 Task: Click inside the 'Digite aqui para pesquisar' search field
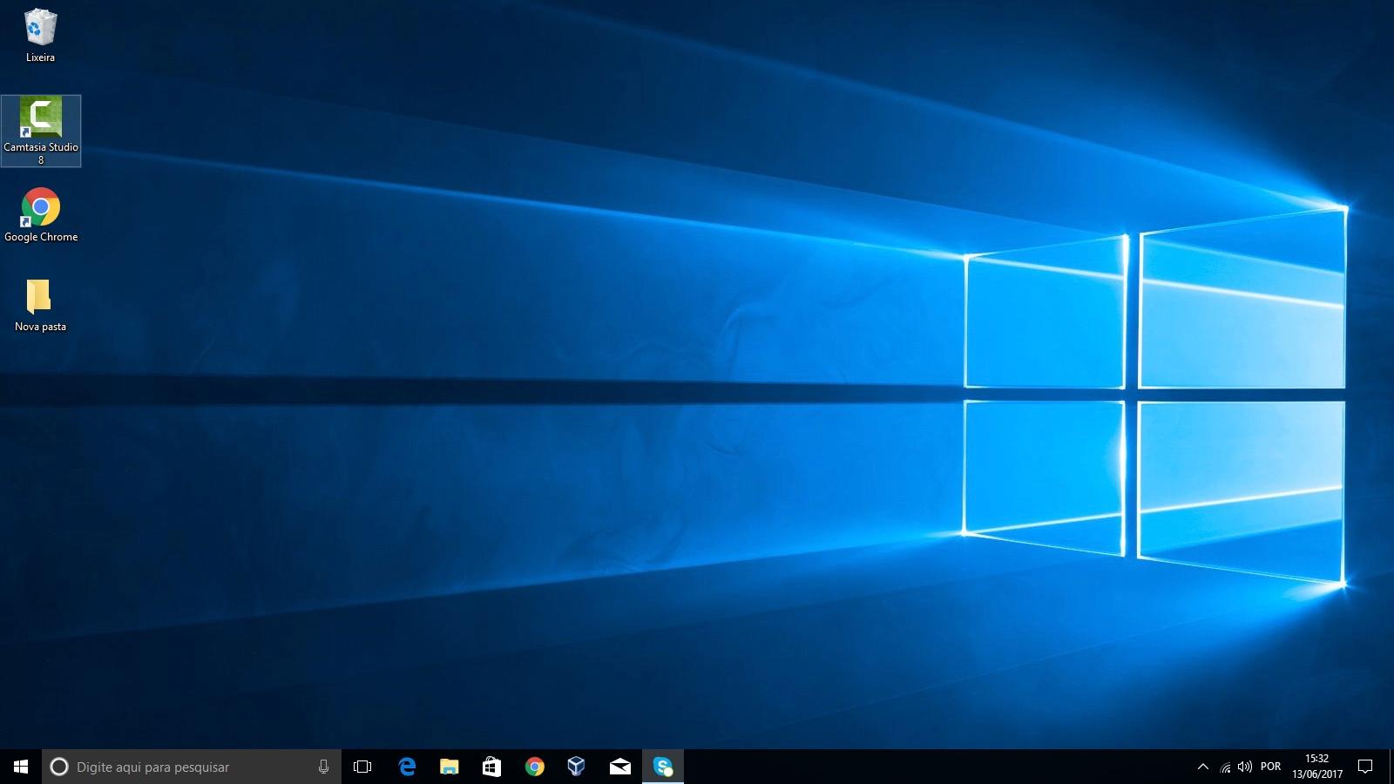174,767
